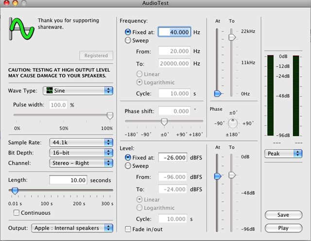This screenshot has height=241, width=311.
Task: Click the Length 10.00 seconds field
Action: coord(68,180)
